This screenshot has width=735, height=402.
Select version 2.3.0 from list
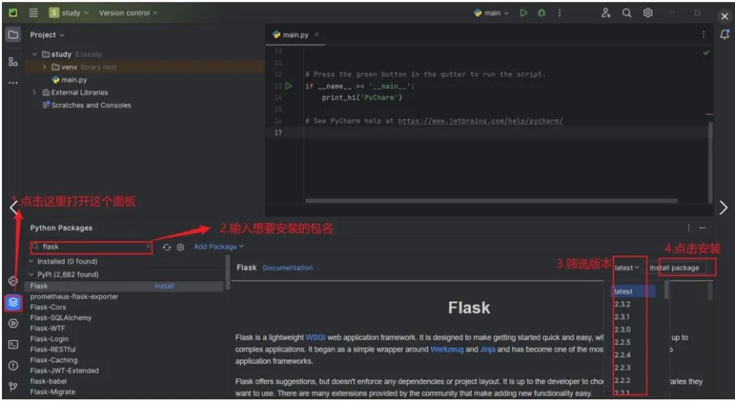(623, 329)
